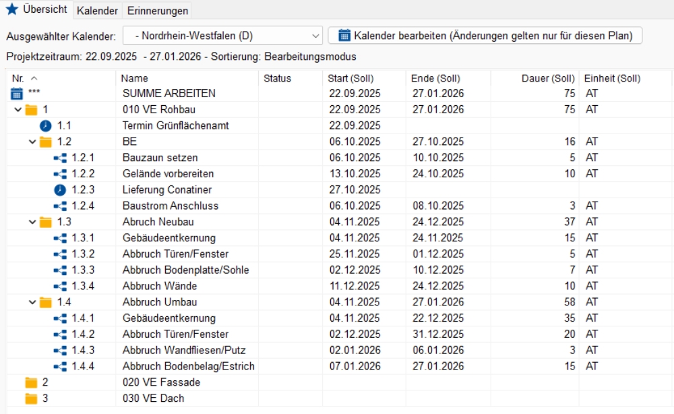Click task icon of row 1.3.1 Gebäudeentkernung

[x=60, y=238]
